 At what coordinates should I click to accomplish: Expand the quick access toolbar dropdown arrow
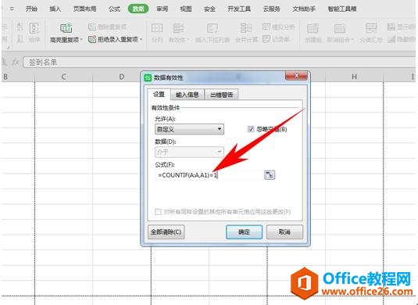[12, 9]
